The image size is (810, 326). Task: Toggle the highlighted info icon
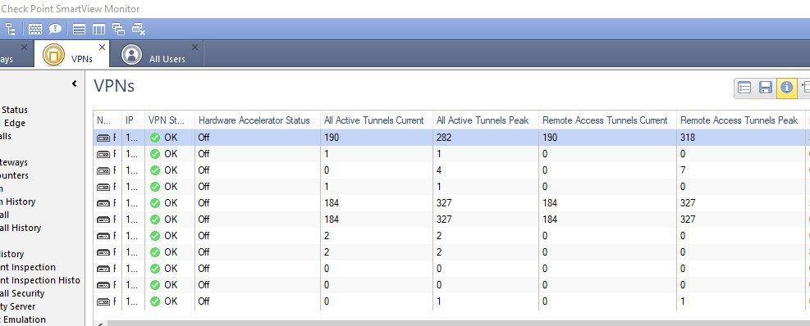[786, 87]
